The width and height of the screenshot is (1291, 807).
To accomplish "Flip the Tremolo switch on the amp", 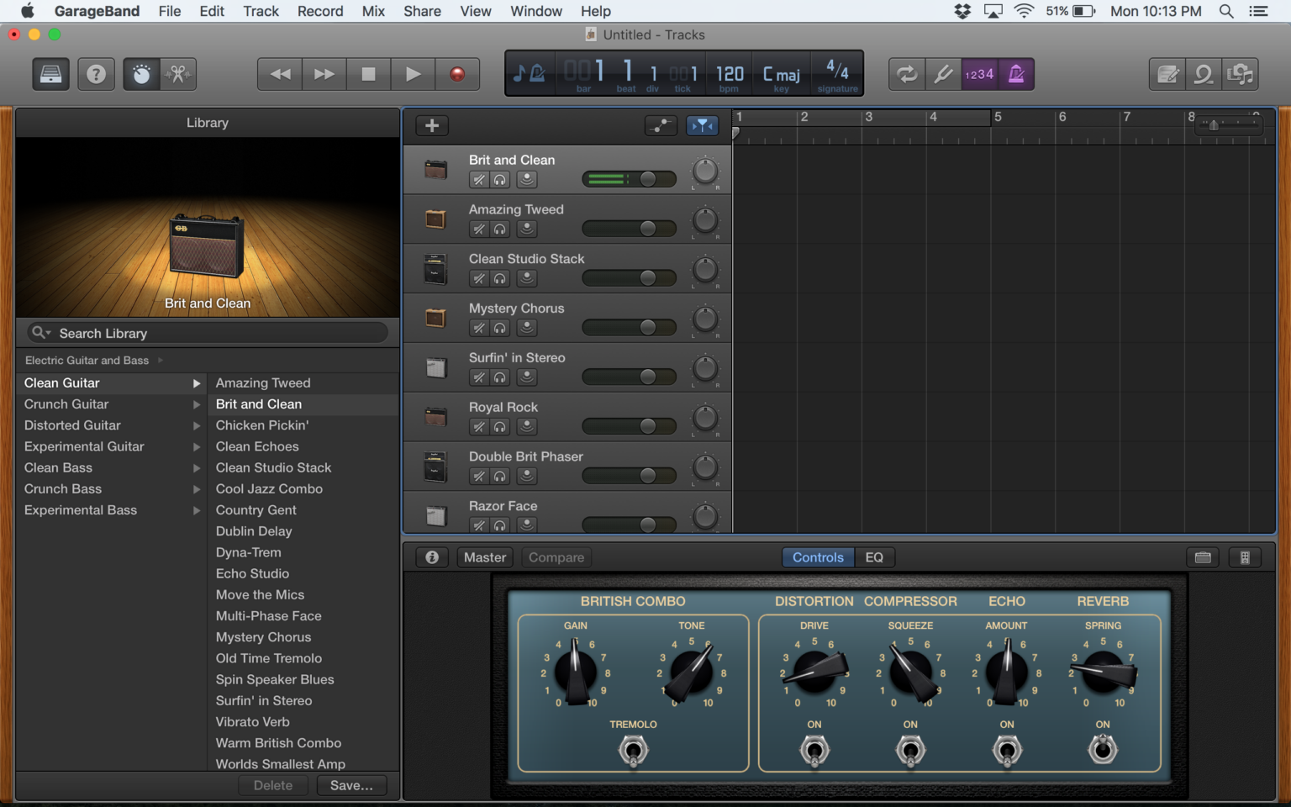I will pyautogui.click(x=633, y=749).
